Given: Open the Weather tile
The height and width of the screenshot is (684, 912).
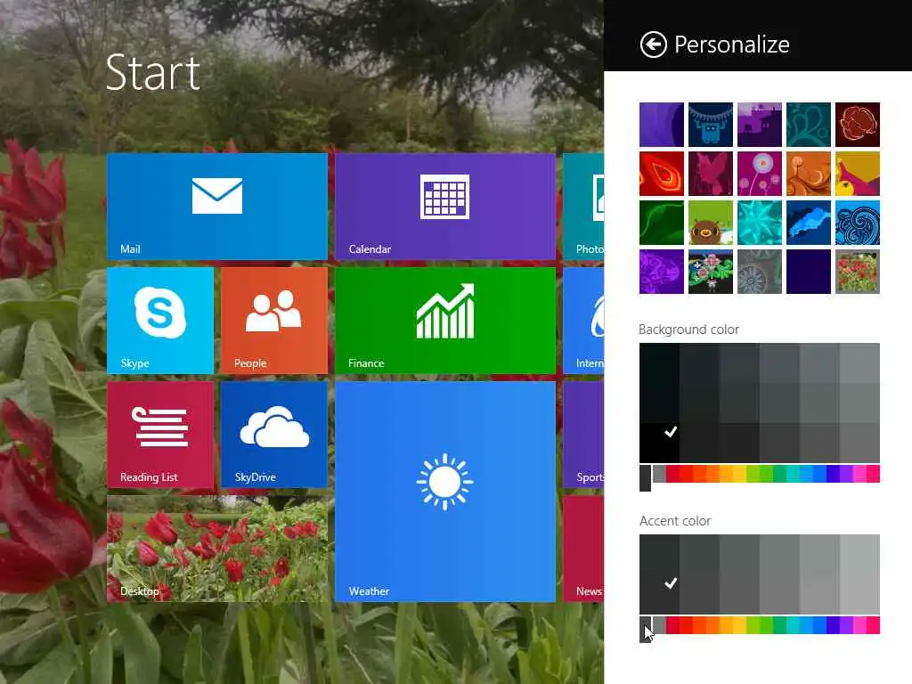Looking at the screenshot, I should [445, 492].
